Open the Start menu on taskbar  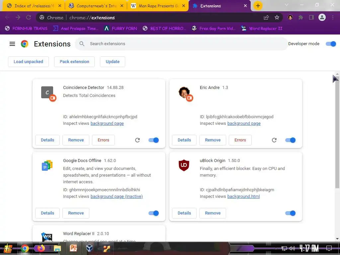click(x=8, y=248)
